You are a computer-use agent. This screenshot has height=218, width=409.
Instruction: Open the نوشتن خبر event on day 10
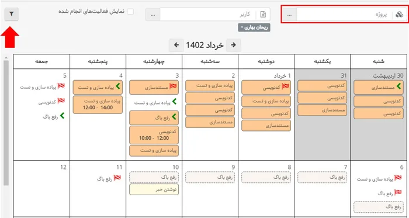154,189
